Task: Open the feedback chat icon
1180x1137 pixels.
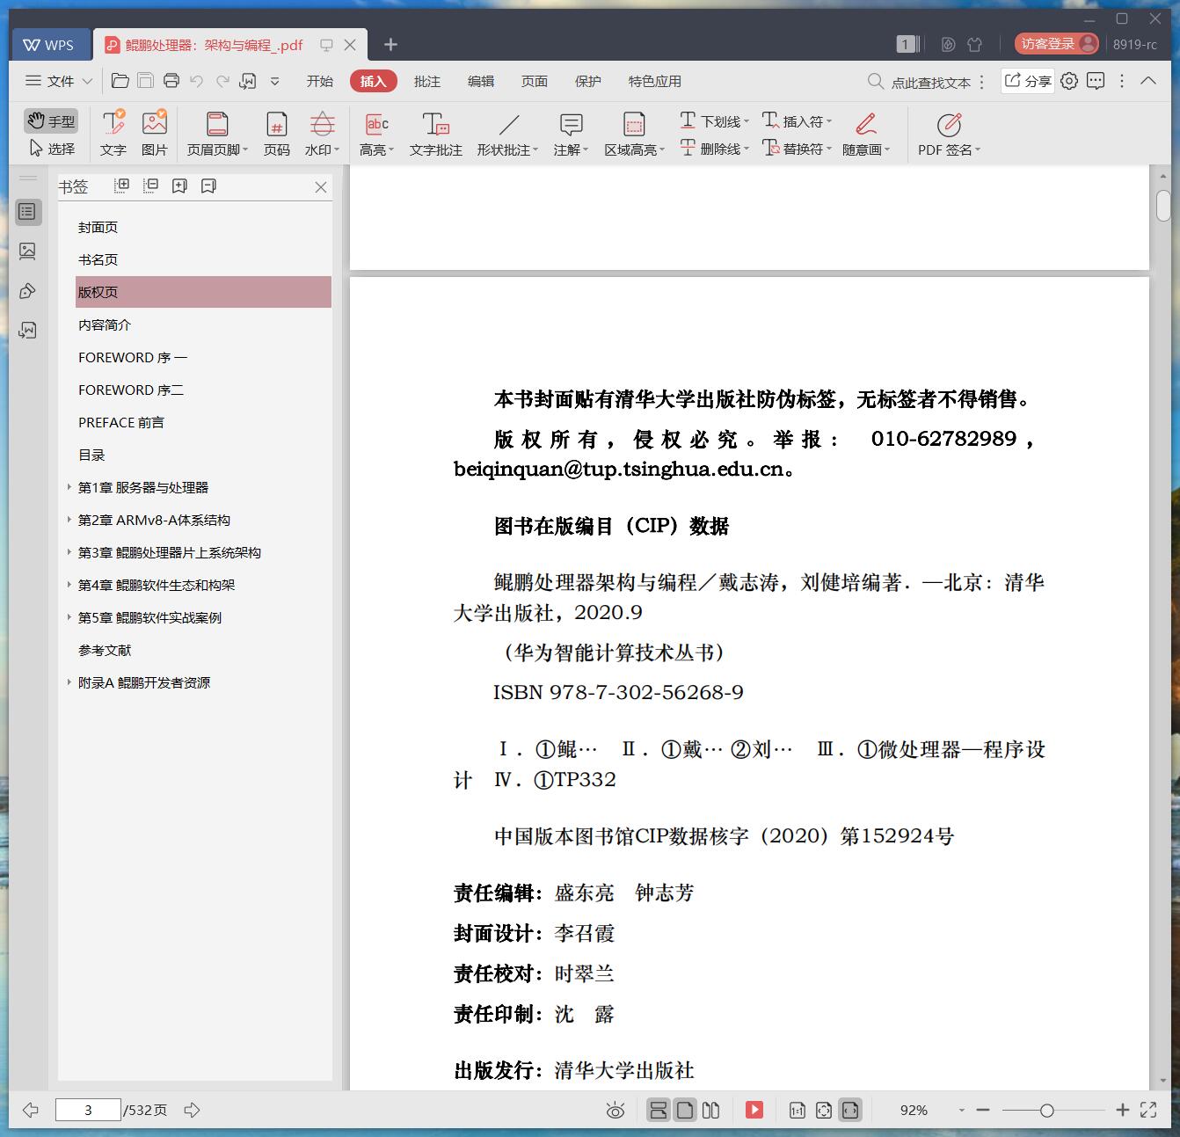Action: pyautogui.click(x=1096, y=81)
